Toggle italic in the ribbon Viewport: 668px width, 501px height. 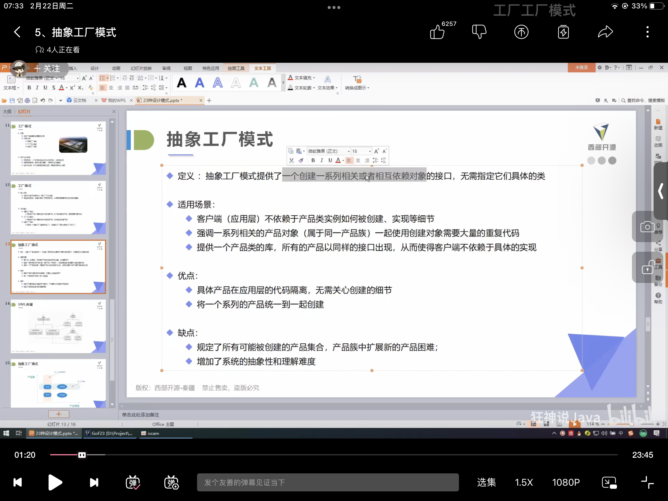(x=37, y=88)
